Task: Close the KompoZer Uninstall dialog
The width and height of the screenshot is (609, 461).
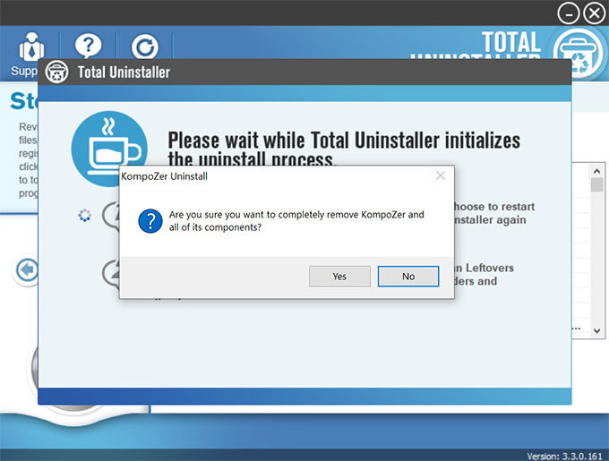Action: 441,175
